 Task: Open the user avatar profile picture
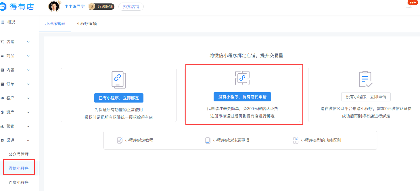[54, 6]
